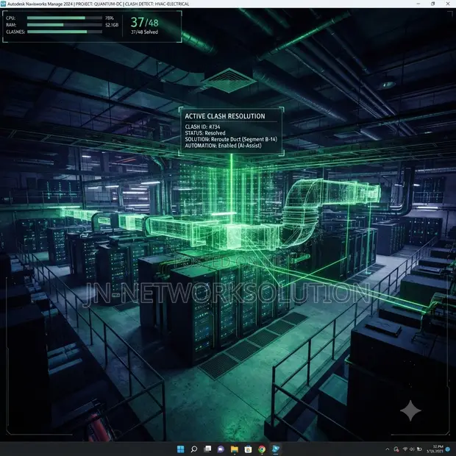456x456 pixels.
Task: Click the CLASNES progress bar
Action: [65, 32]
